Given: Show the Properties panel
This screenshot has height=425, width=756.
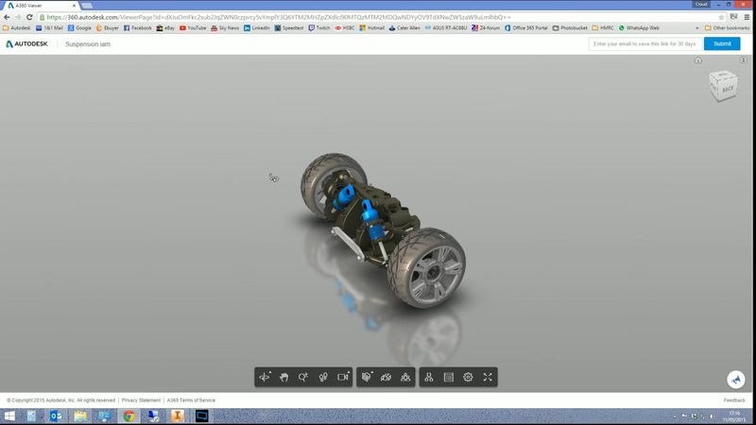Looking at the screenshot, I should (x=448, y=377).
